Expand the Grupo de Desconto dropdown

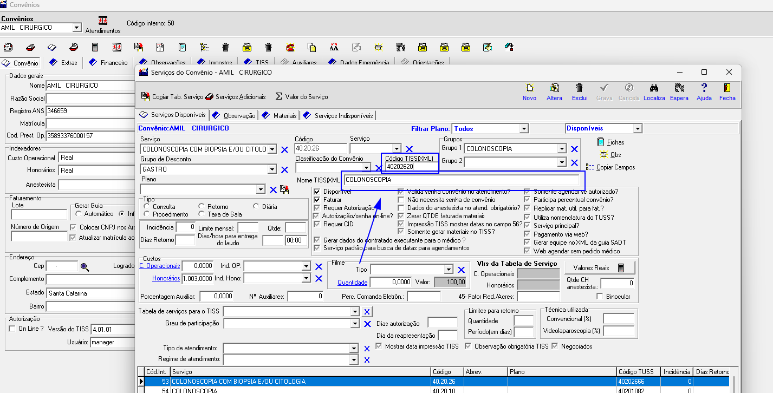click(x=272, y=170)
